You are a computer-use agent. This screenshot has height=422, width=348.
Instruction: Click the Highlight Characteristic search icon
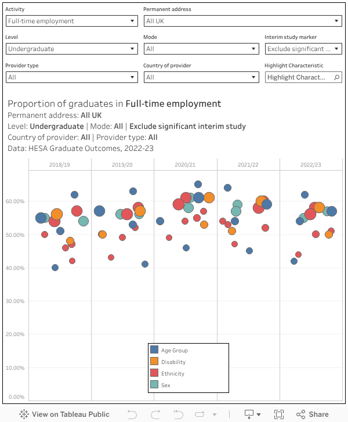pos(337,77)
